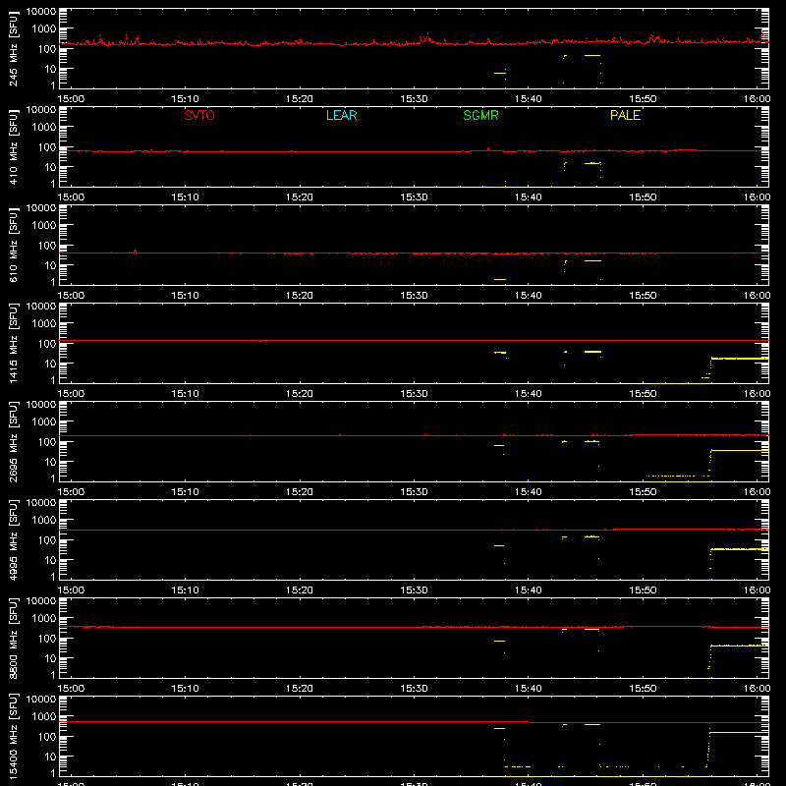Viewport: 786px width, 786px height.
Task: Click 15:30 time label below 245 MHz plot
Action: point(414,99)
